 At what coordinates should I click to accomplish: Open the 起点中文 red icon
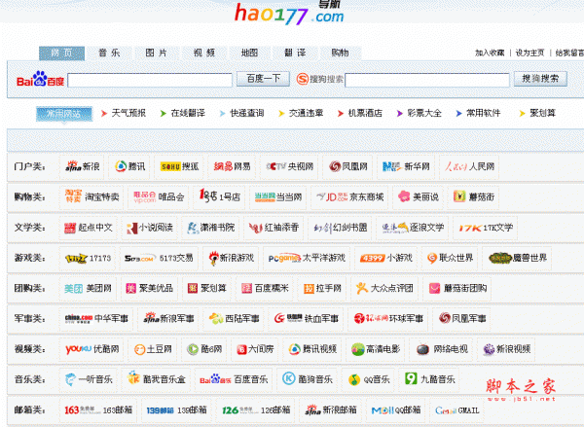[70, 228]
